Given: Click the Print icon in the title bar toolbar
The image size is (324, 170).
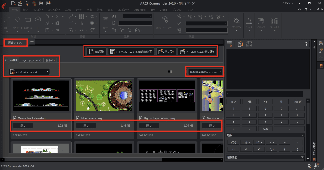Looking at the screenshot, I should pos(34,3).
